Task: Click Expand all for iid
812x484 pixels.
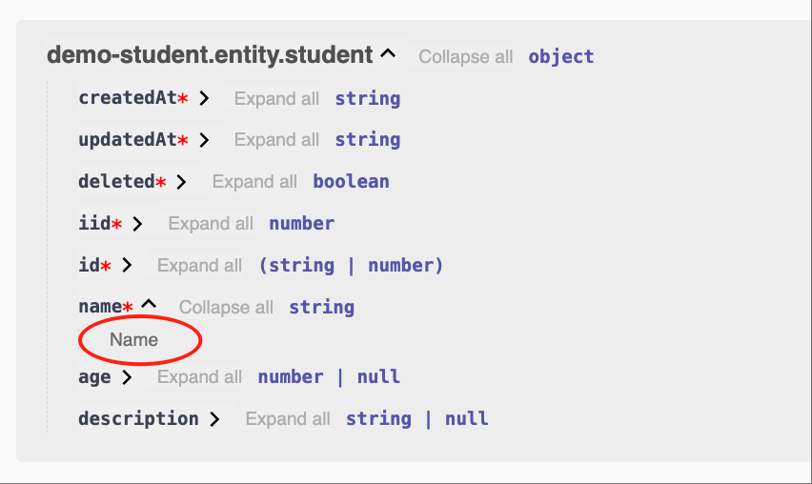Action: click(211, 224)
